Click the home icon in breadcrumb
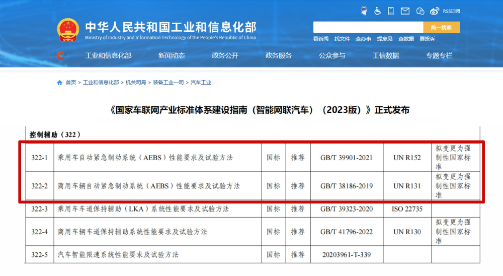503x276 pixels. [x=59, y=83]
